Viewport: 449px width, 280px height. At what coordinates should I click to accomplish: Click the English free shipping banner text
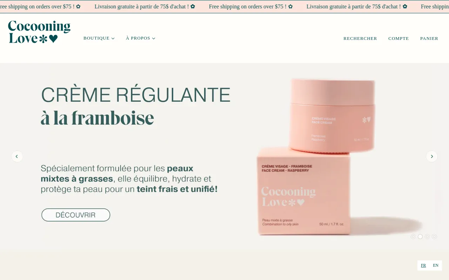click(251, 7)
